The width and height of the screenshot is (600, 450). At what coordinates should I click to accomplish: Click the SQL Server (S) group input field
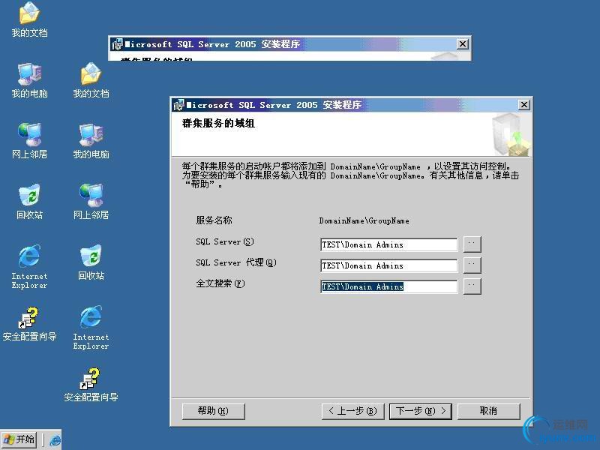pos(388,244)
